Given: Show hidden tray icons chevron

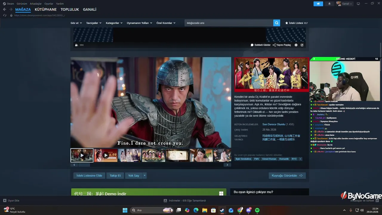Looking at the screenshot, I should (x=344, y=210).
